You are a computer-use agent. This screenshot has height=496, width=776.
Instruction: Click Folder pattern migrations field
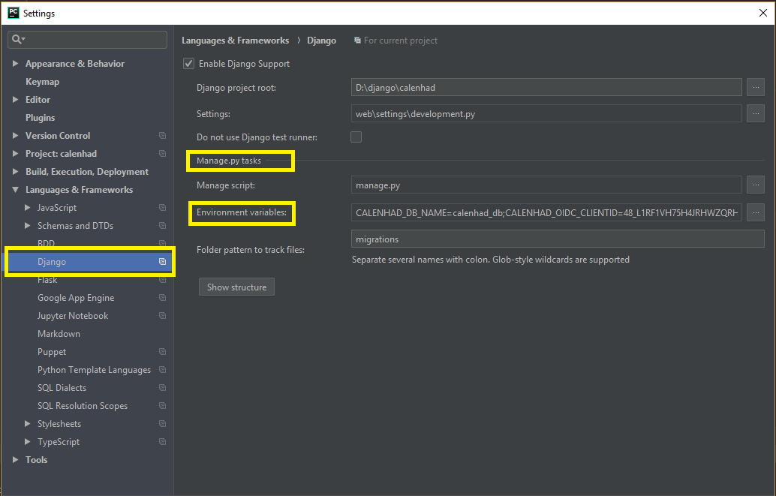[558, 239]
